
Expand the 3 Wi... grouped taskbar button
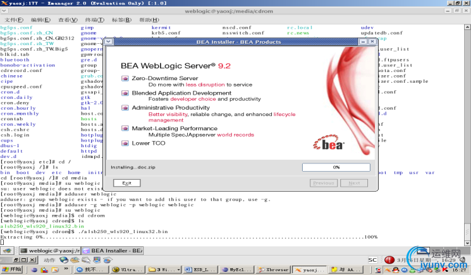click(164, 270)
